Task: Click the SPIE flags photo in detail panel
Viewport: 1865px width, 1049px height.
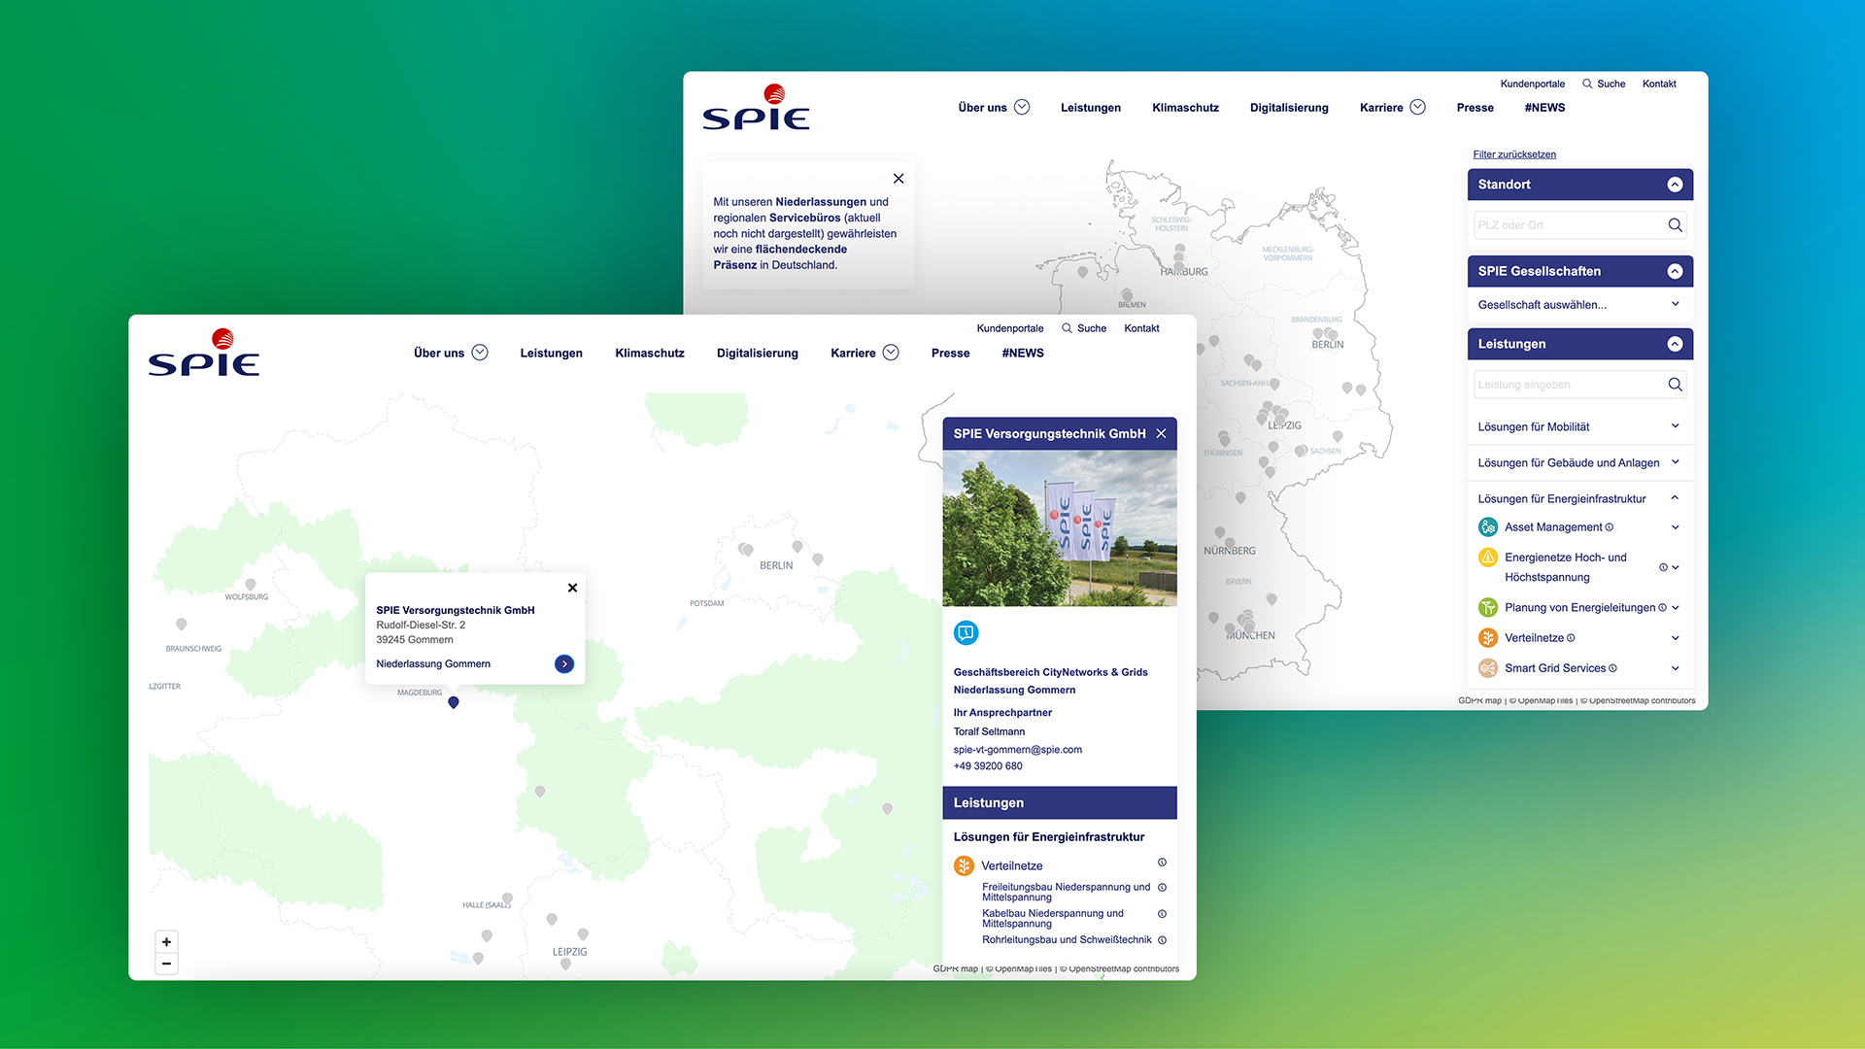Action: click(1060, 528)
